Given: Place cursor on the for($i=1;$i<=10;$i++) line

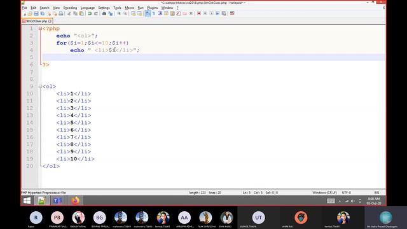Looking at the screenshot, I should (x=92, y=43).
